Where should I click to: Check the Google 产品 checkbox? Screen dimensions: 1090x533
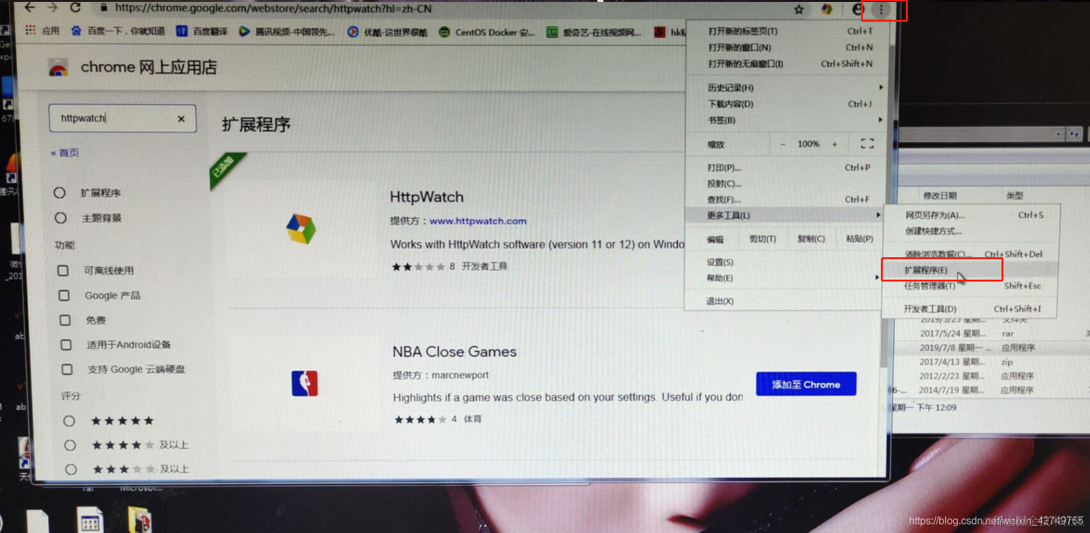click(64, 296)
